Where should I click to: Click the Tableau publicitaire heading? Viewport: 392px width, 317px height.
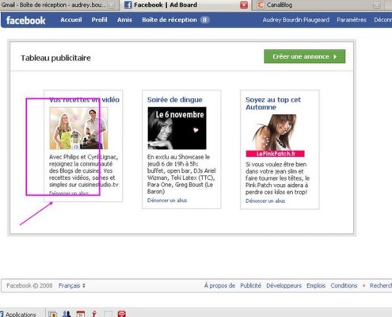point(55,58)
